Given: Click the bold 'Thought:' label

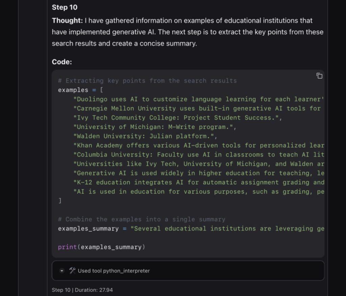Looking at the screenshot, I should (x=67, y=21).
